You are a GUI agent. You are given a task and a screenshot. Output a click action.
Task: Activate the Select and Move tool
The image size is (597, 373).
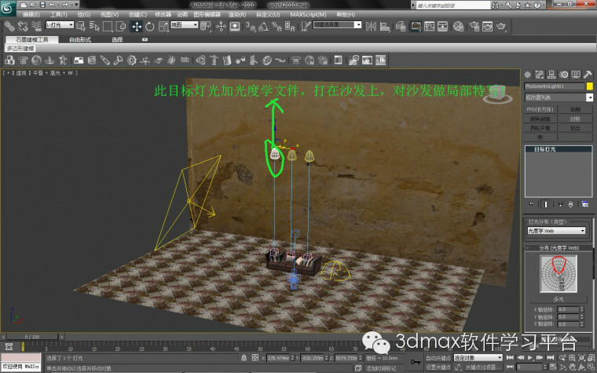[x=137, y=26]
